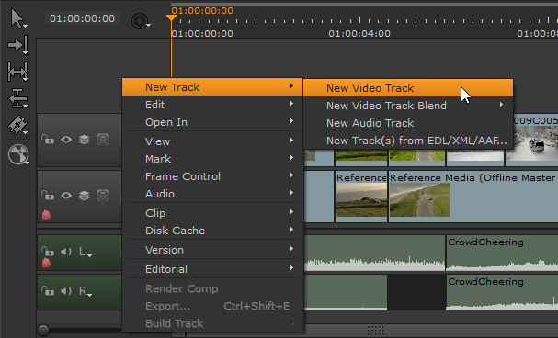Expand New Video Track Blend submenu
Image resolution: width=558 pixels, height=338 pixels.
click(x=408, y=106)
